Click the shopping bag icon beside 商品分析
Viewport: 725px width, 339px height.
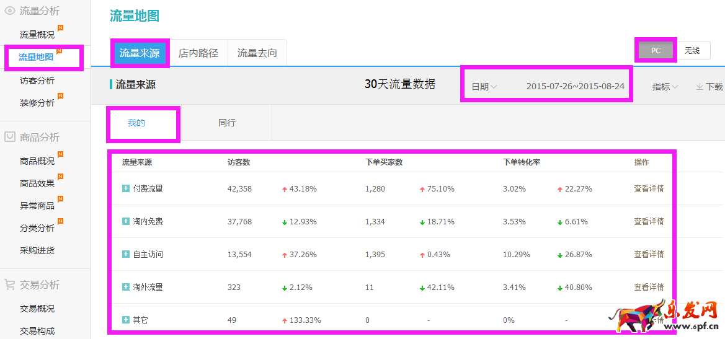(10, 137)
